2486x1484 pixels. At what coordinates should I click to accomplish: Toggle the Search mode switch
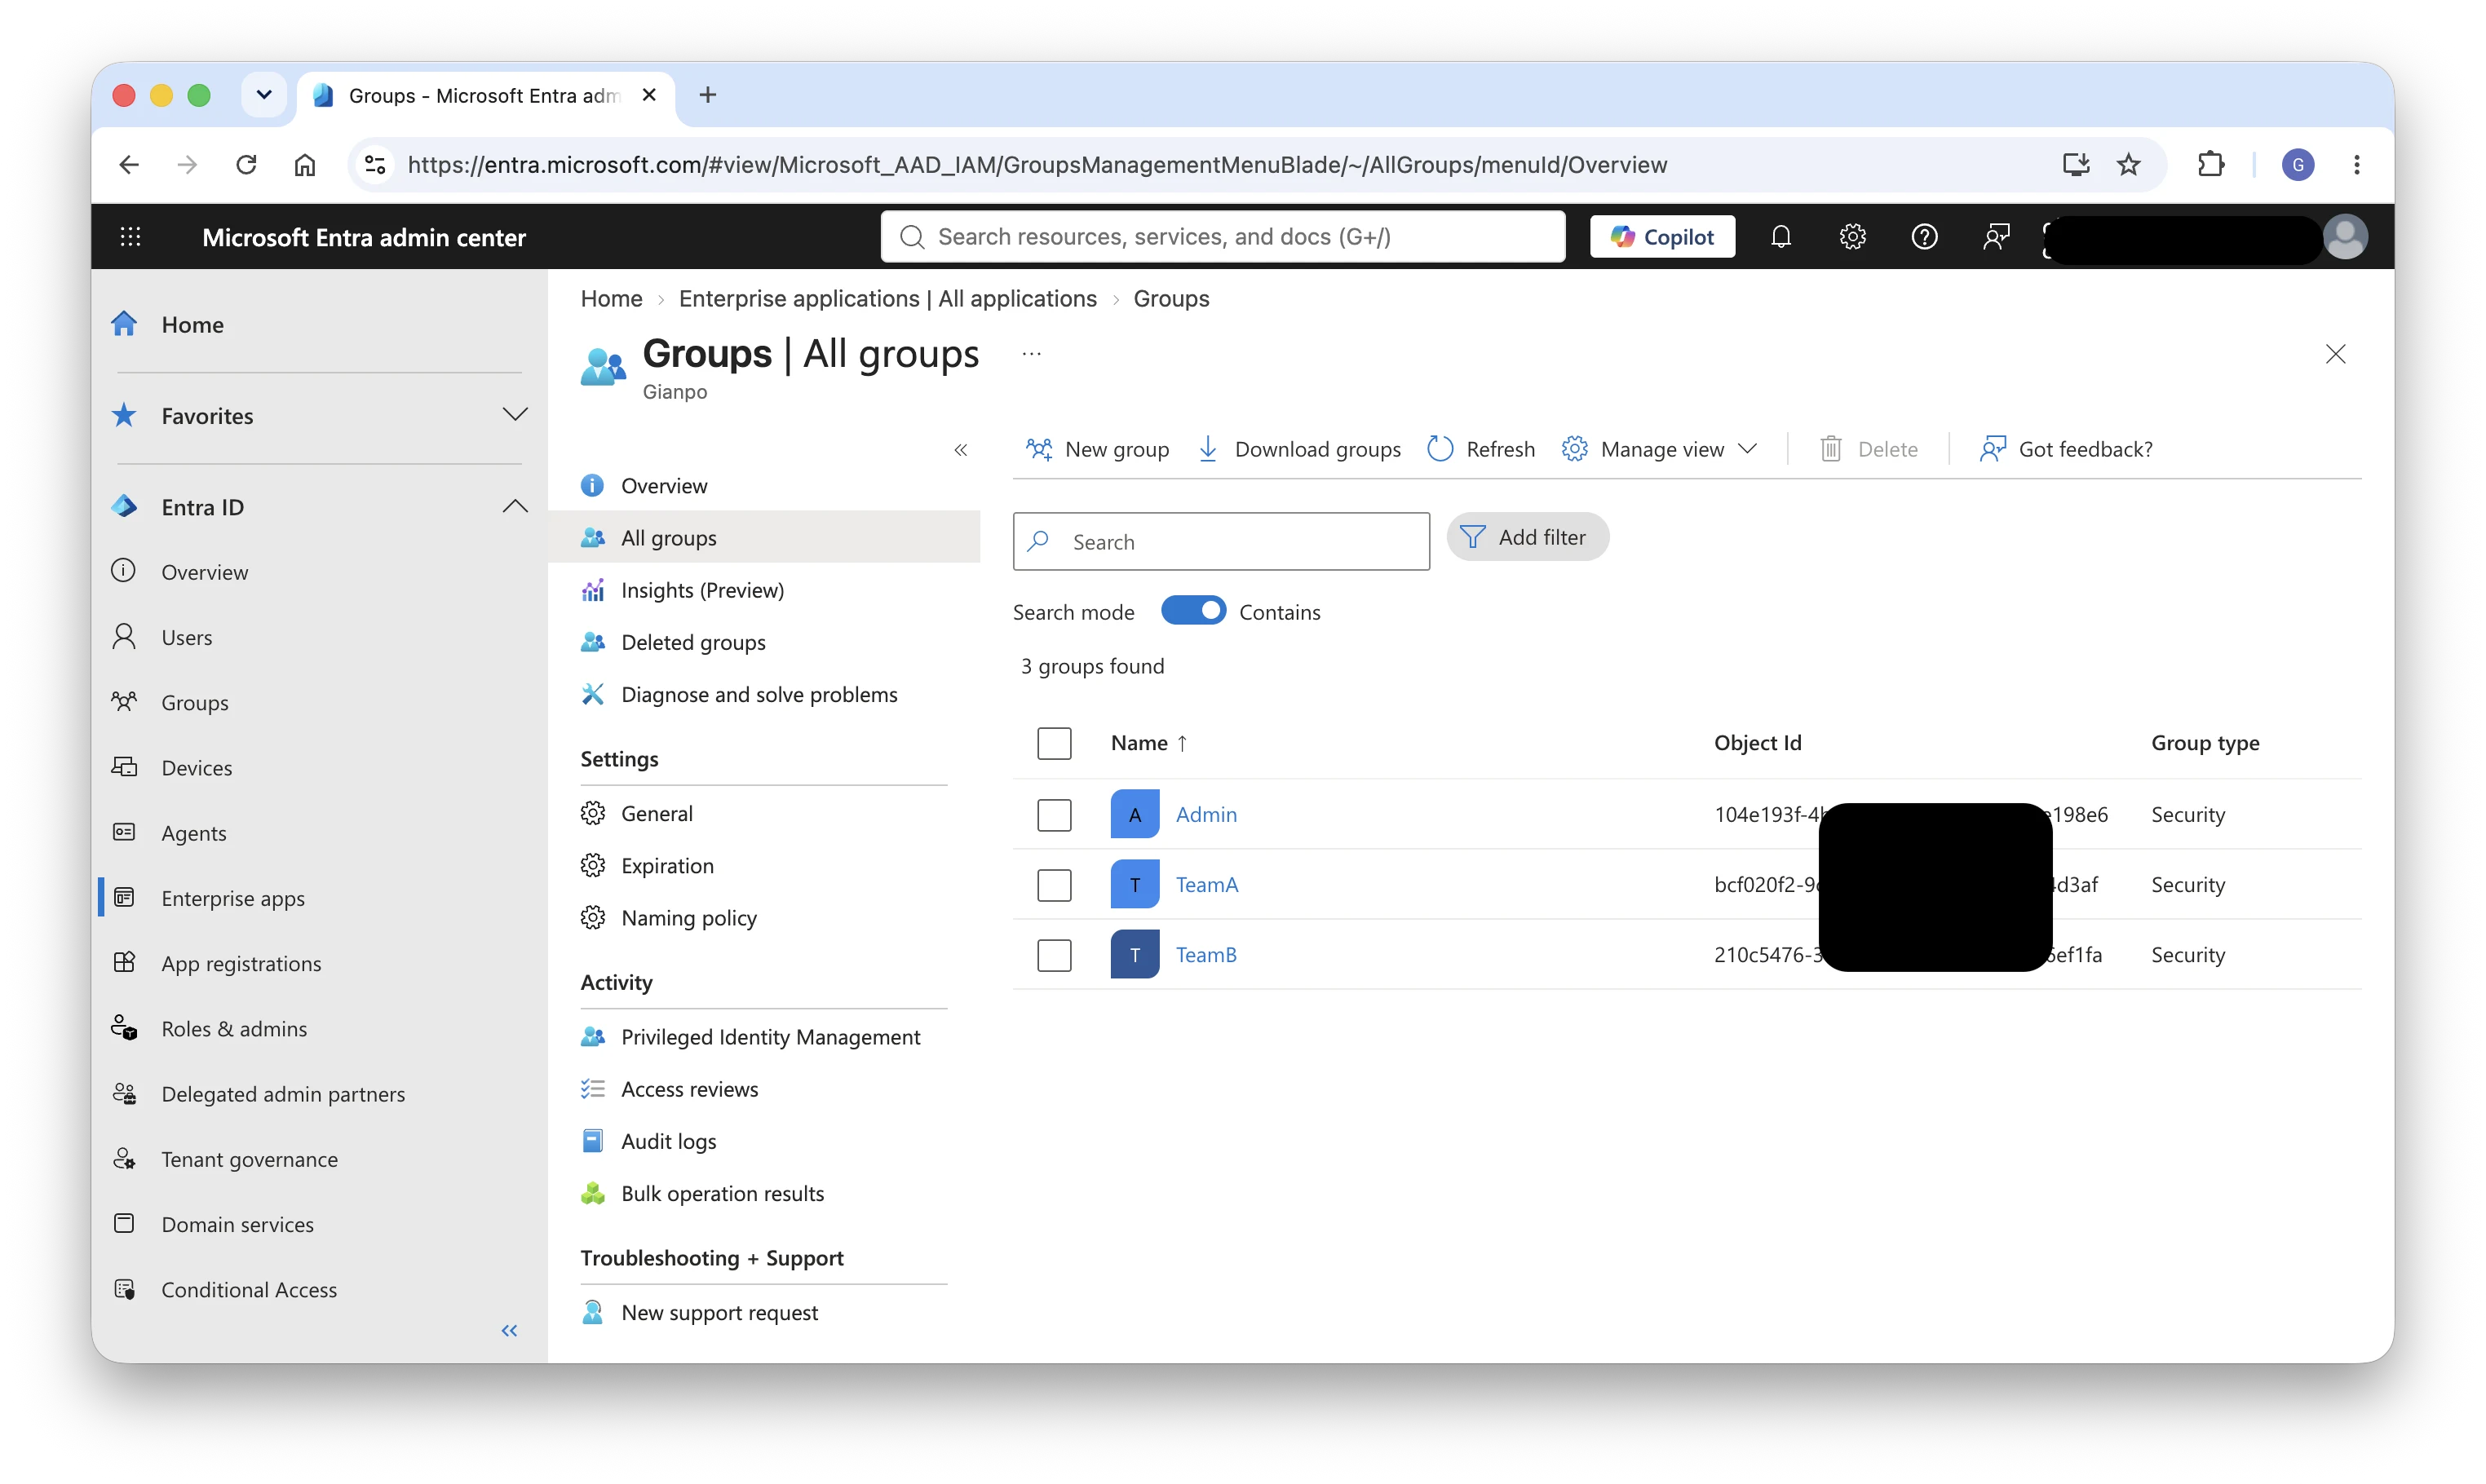click(1193, 611)
